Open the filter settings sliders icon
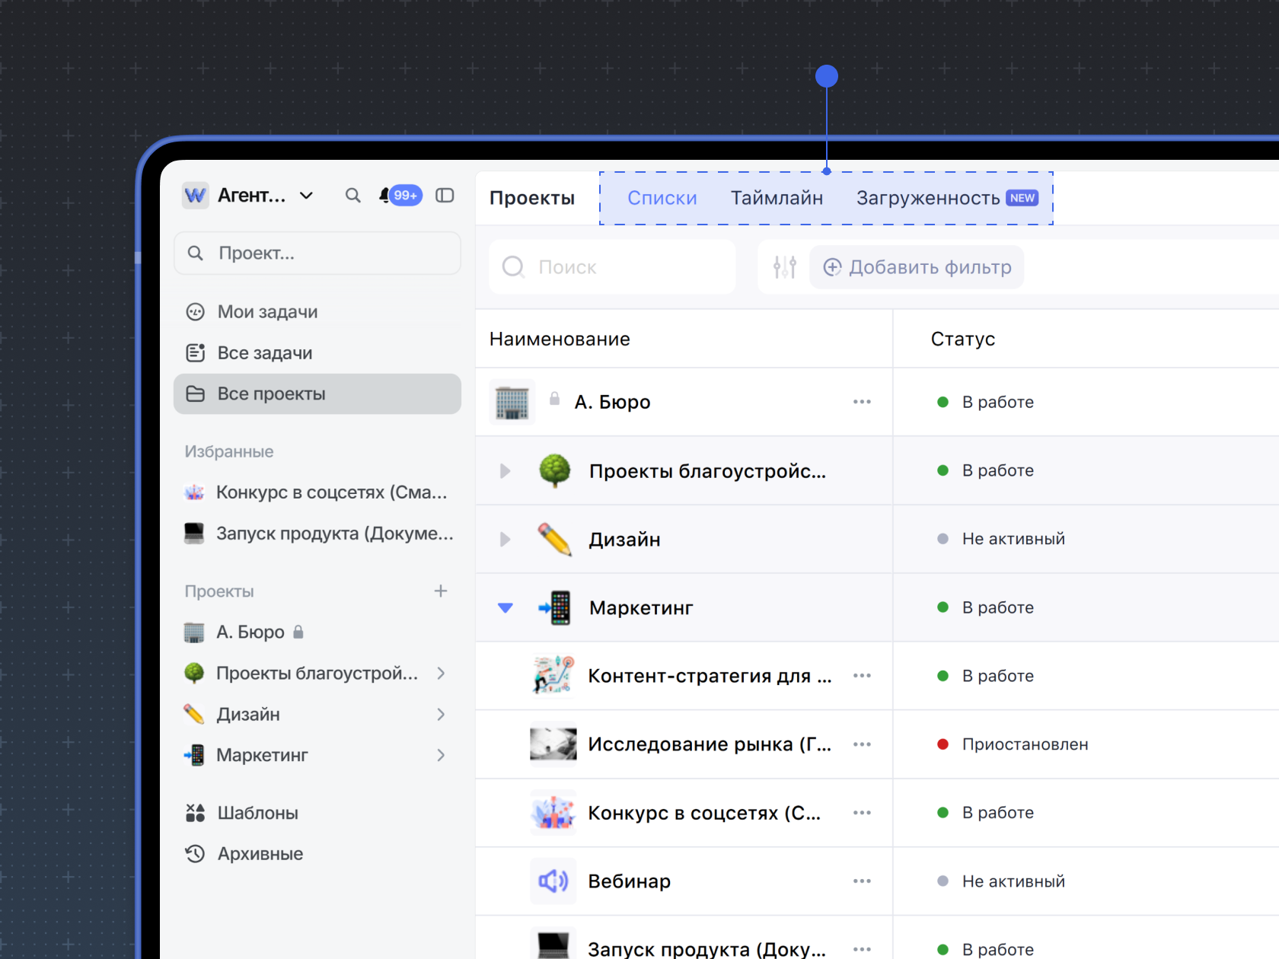Viewport: 1279px width, 959px height. click(x=784, y=267)
